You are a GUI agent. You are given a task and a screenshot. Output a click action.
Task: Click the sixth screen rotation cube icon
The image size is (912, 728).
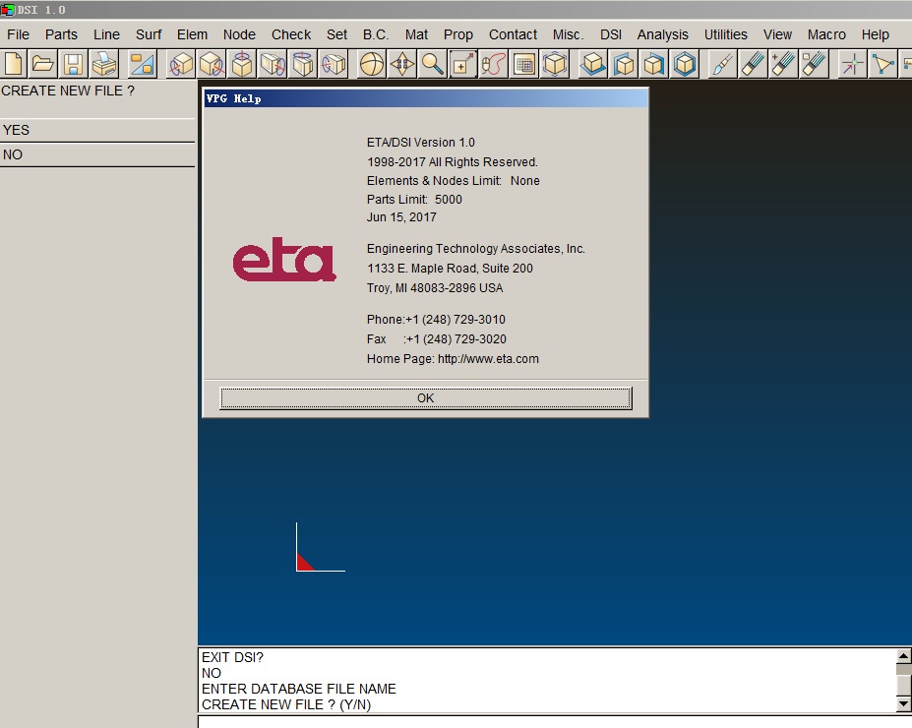334,64
